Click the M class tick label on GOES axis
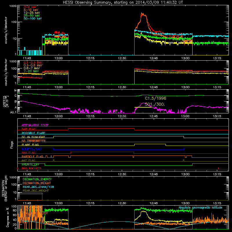 (x=15, y=90)
